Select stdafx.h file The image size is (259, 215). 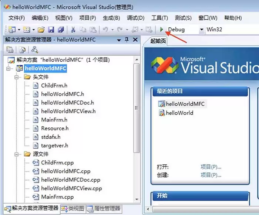point(51,137)
